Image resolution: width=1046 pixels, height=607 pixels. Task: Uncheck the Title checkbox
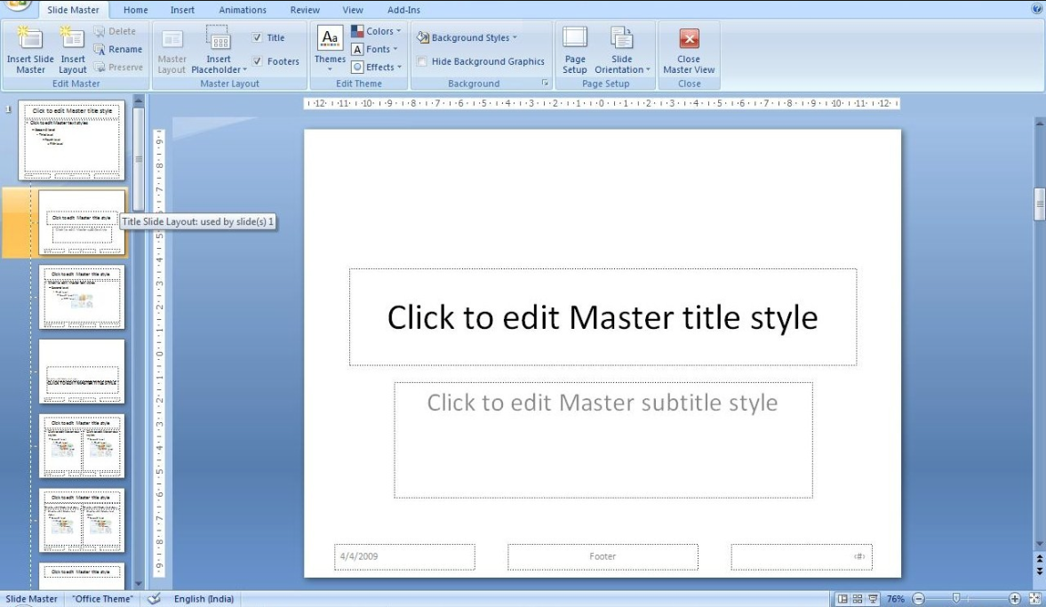259,37
